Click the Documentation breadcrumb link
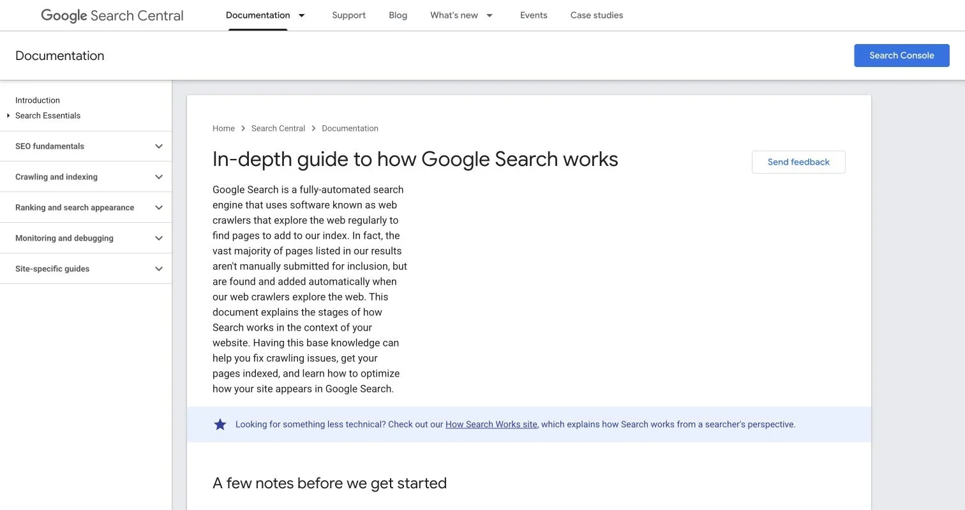The height and width of the screenshot is (510, 965). tap(350, 128)
